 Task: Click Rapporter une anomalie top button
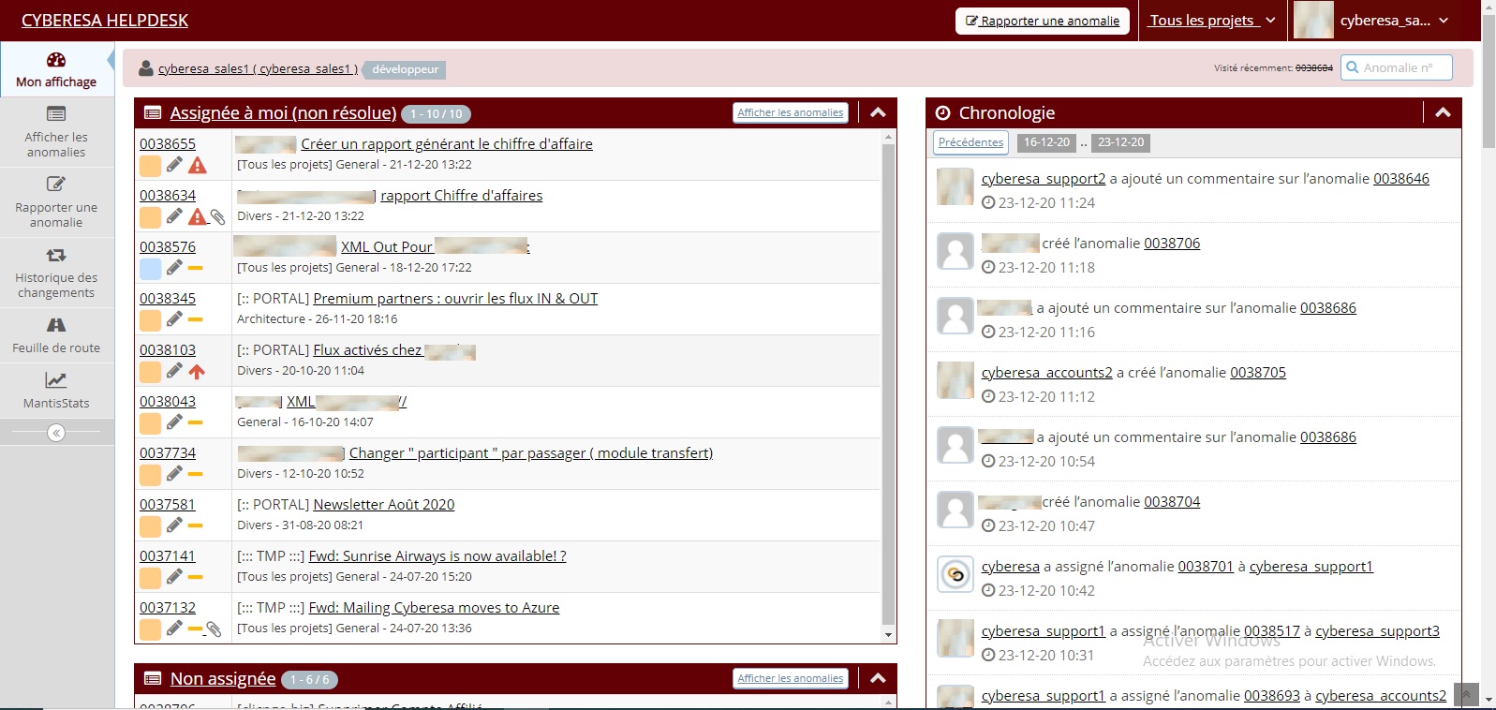(1042, 21)
